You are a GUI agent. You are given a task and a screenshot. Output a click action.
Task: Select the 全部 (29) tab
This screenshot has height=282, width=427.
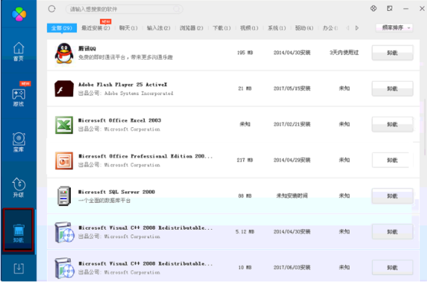[62, 28]
